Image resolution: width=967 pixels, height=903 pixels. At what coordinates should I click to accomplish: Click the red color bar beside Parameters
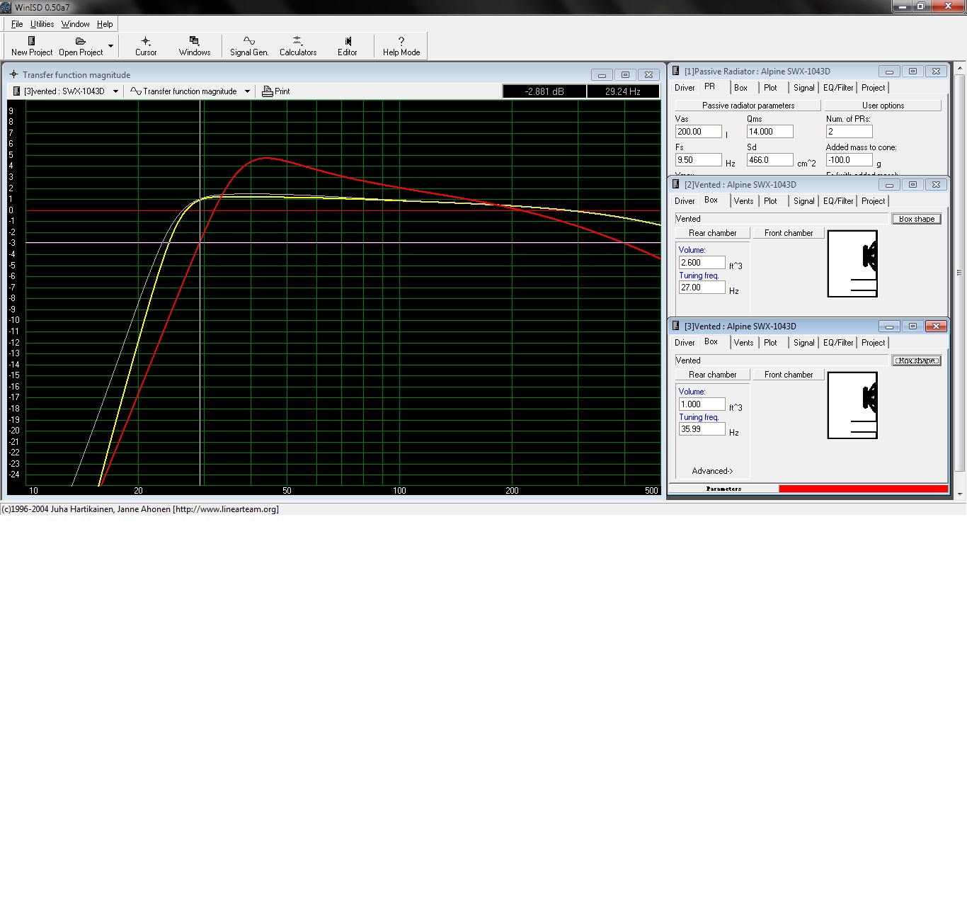[864, 489]
